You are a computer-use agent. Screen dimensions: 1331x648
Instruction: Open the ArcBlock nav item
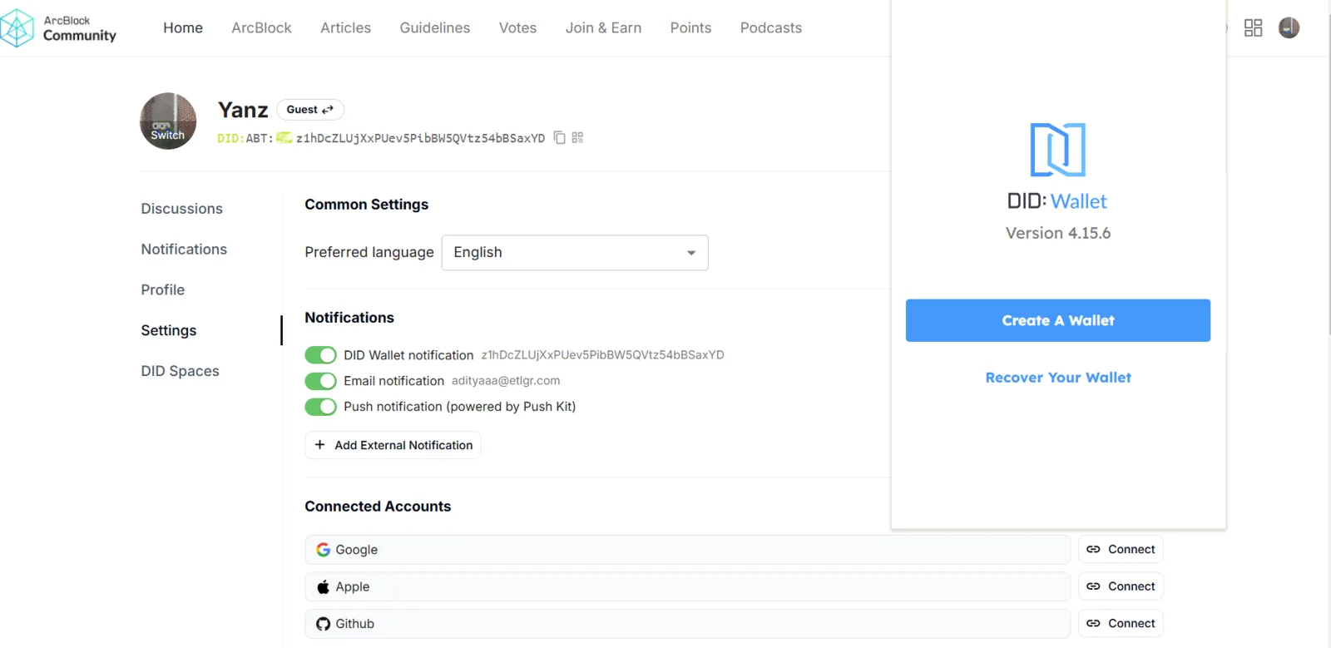point(261,28)
